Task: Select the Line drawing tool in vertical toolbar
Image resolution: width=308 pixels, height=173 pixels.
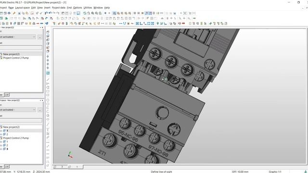Action: click(x=48, y=80)
